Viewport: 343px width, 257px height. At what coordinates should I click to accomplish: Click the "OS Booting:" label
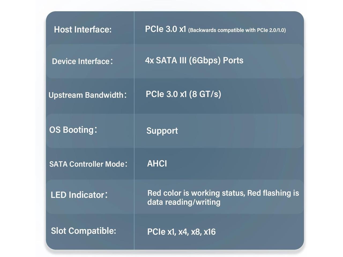click(x=73, y=130)
